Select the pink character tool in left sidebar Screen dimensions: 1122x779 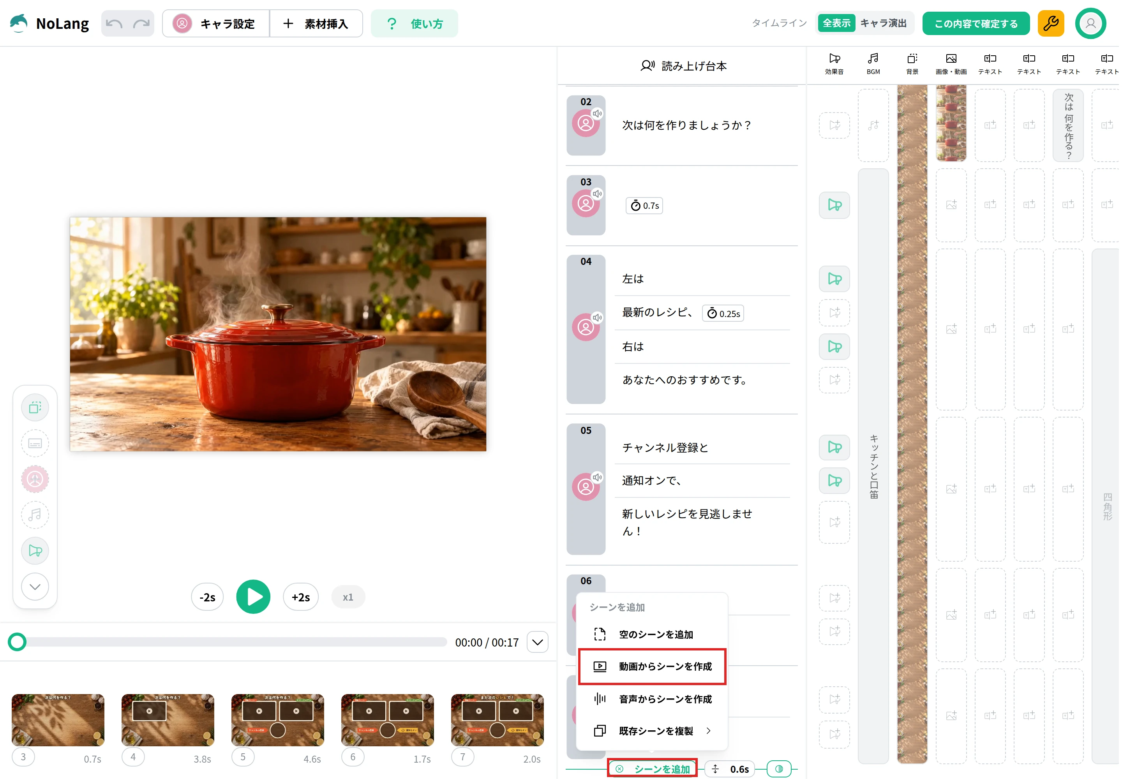coord(35,479)
